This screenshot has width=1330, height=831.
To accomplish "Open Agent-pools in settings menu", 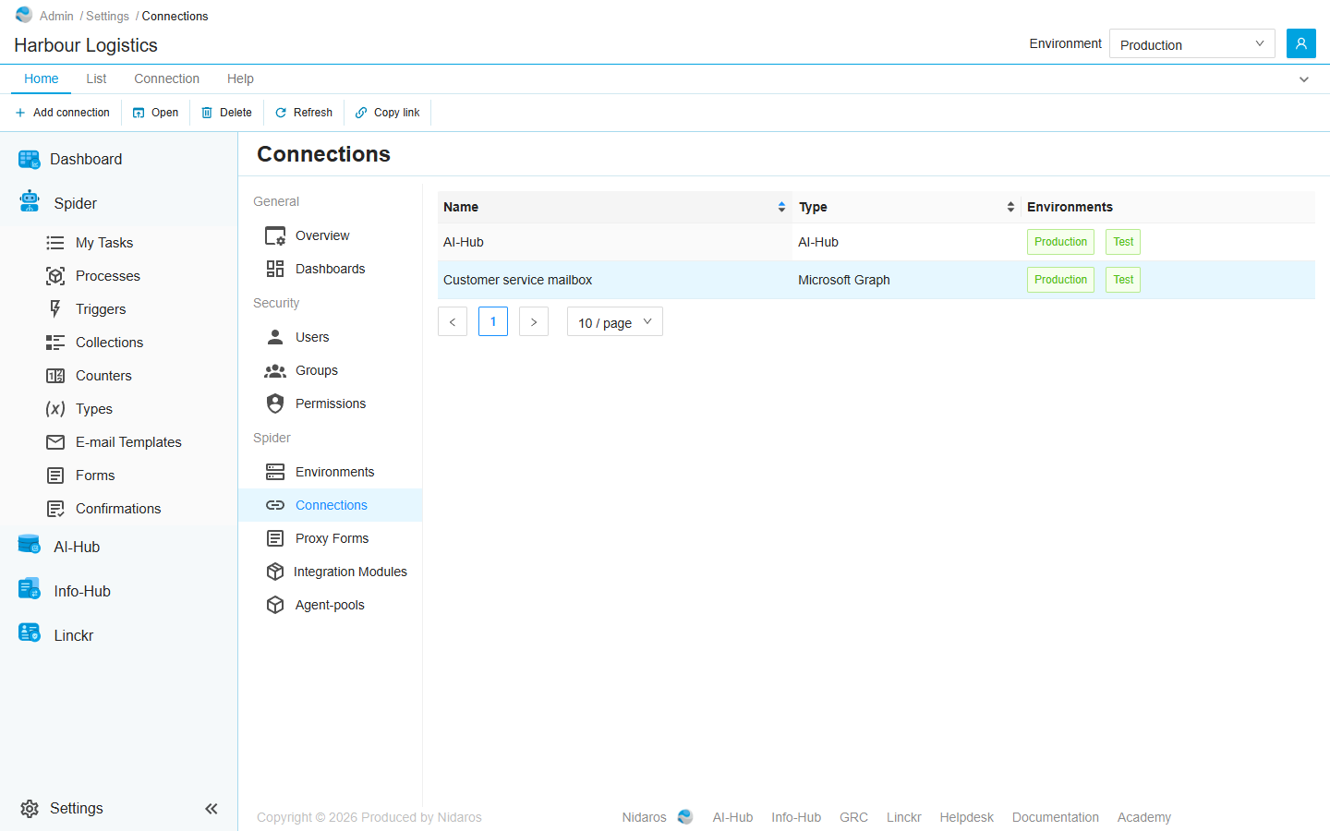I will 330,605.
